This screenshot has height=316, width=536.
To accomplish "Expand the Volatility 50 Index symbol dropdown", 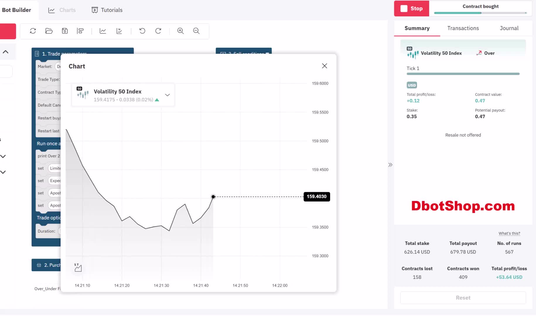I will (167, 95).
